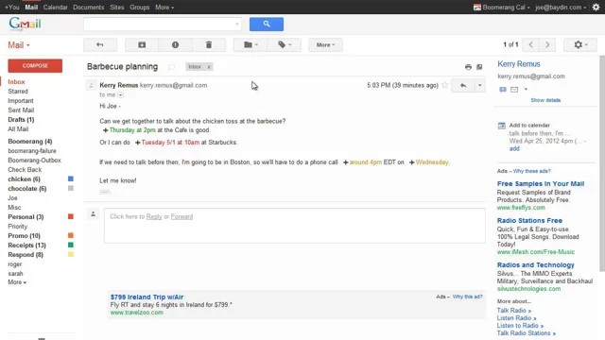The width and height of the screenshot is (605, 340).
Task: Click the orange Promo label color swatch
Action: pos(71,235)
